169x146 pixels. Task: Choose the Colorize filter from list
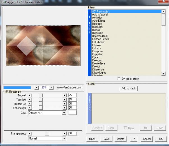point(97,48)
